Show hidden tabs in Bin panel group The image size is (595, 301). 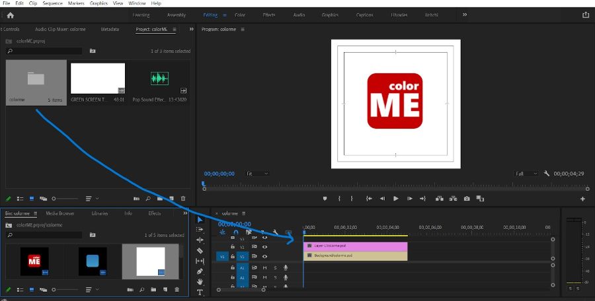click(x=185, y=213)
